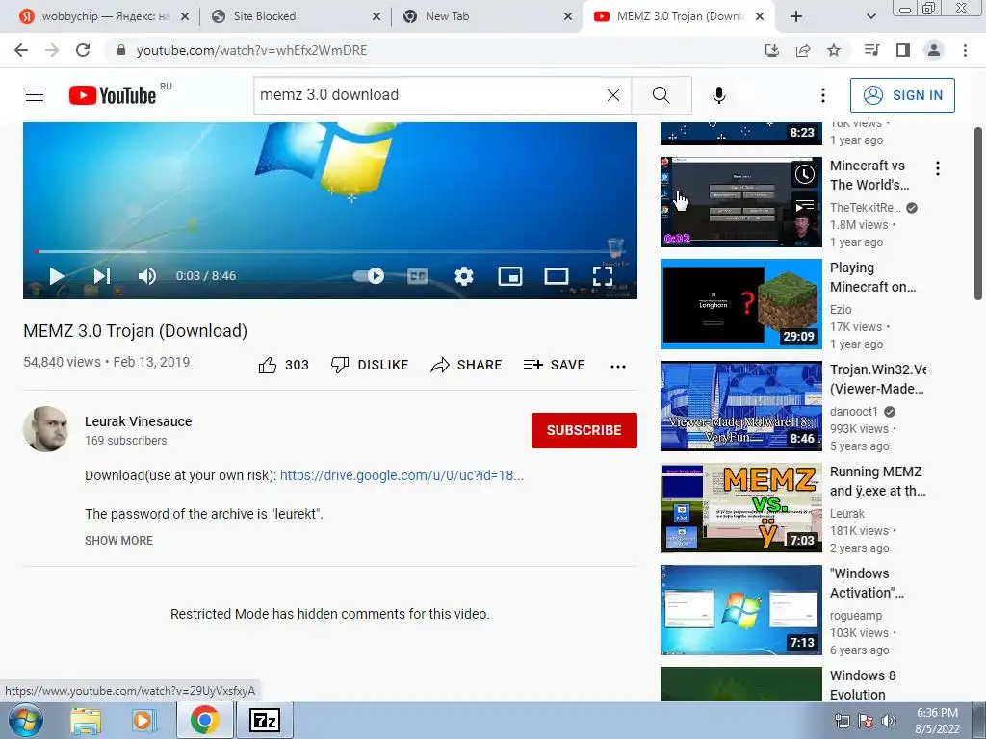This screenshot has width=986, height=739.
Task: Open YouTube settings three-dot menu
Action: tap(823, 95)
